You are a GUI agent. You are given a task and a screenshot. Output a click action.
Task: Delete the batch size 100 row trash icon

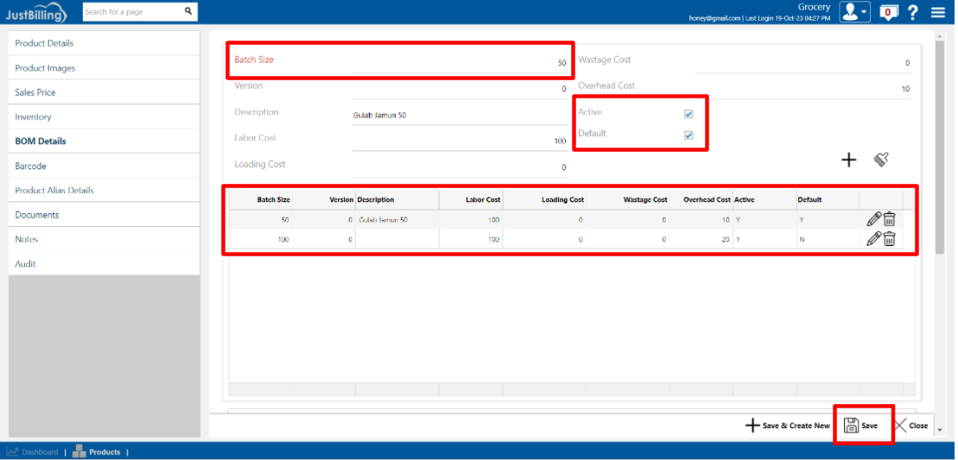coord(889,239)
